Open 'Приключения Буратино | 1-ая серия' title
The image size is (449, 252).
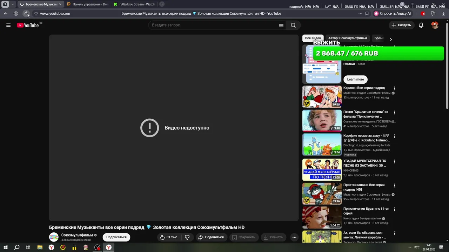click(366, 211)
